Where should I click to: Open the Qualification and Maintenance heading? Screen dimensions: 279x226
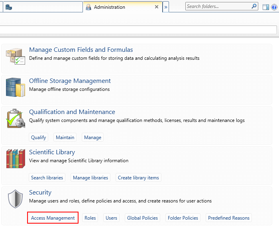72,112
